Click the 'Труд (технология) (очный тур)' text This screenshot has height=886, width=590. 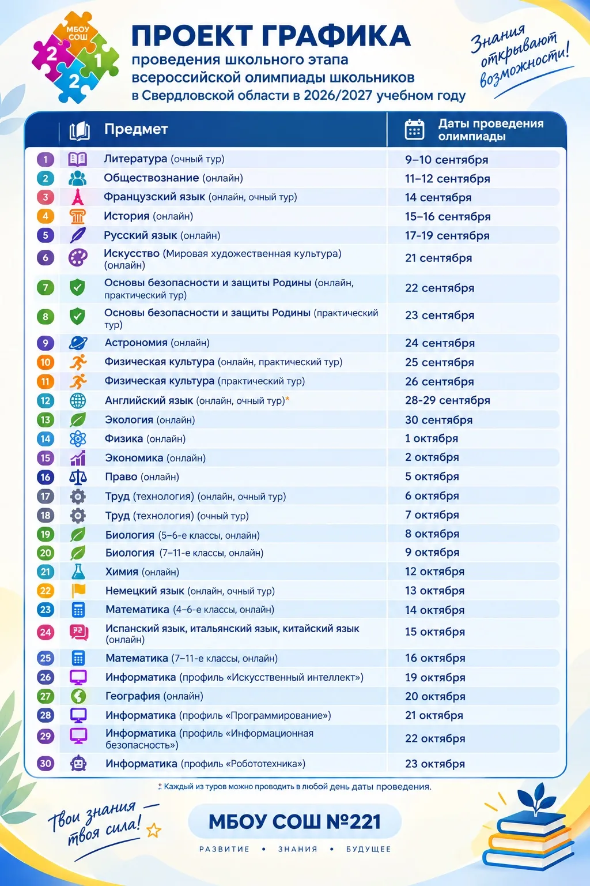pyautogui.click(x=177, y=516)
